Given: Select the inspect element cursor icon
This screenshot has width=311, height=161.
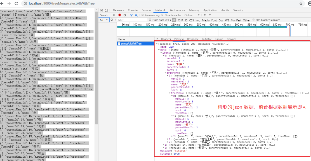Looking at the screenshot, I should (101, 10).
